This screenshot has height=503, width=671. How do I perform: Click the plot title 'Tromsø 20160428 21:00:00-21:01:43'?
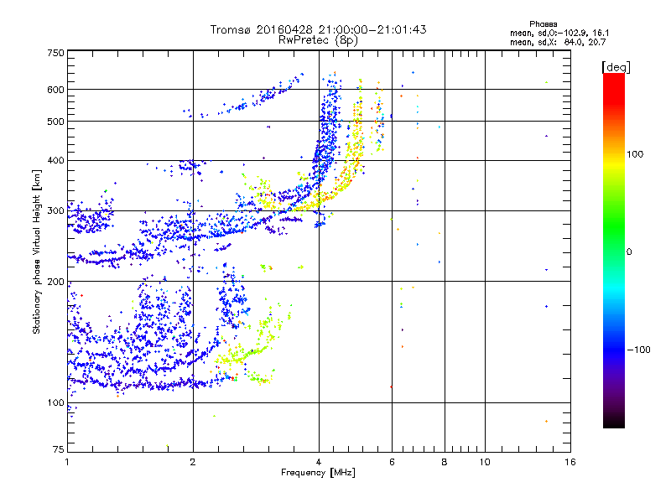tap(318, 29)
